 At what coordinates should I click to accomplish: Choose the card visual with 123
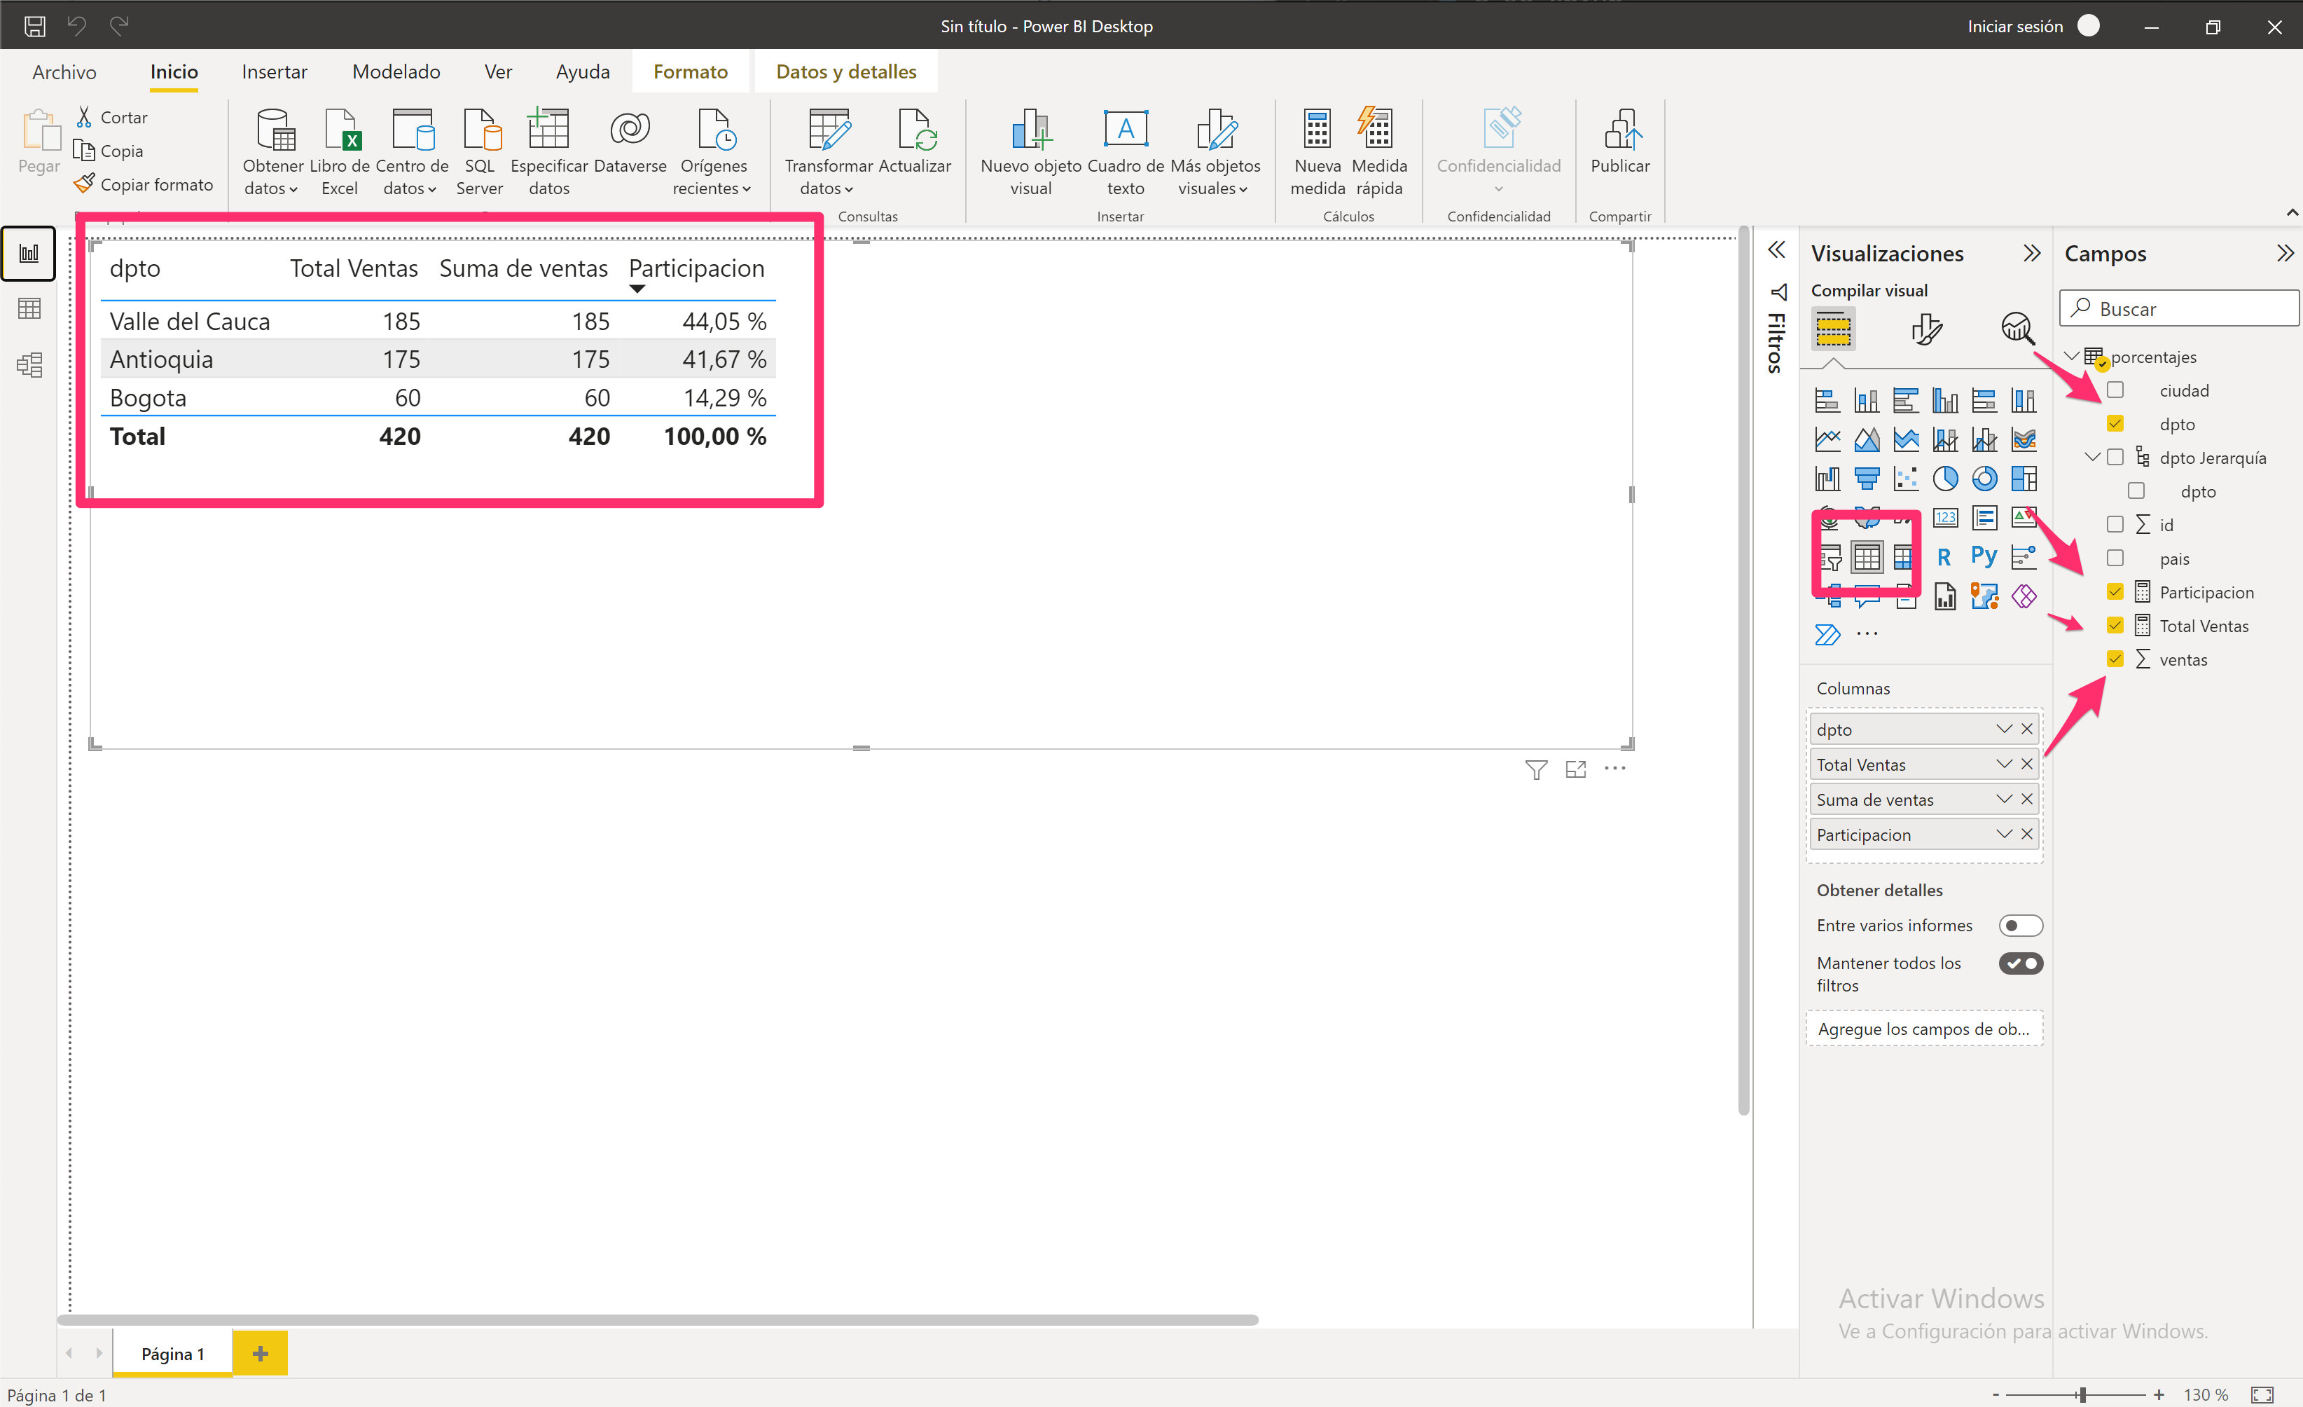coord(1945,518)
